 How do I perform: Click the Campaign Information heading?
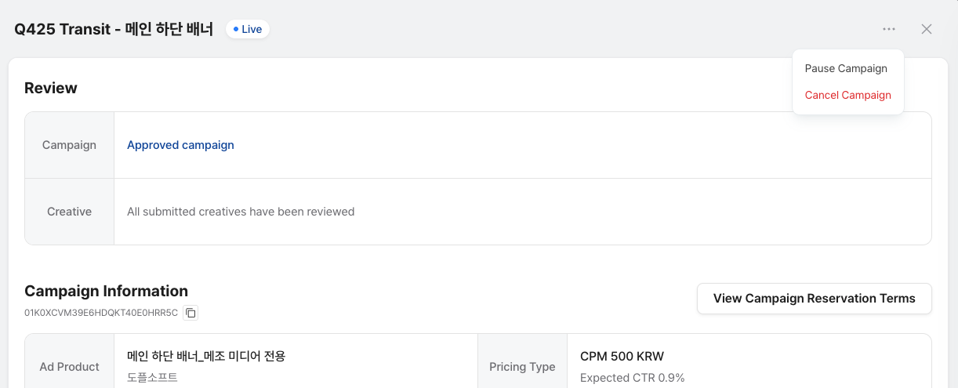point(106,291)
